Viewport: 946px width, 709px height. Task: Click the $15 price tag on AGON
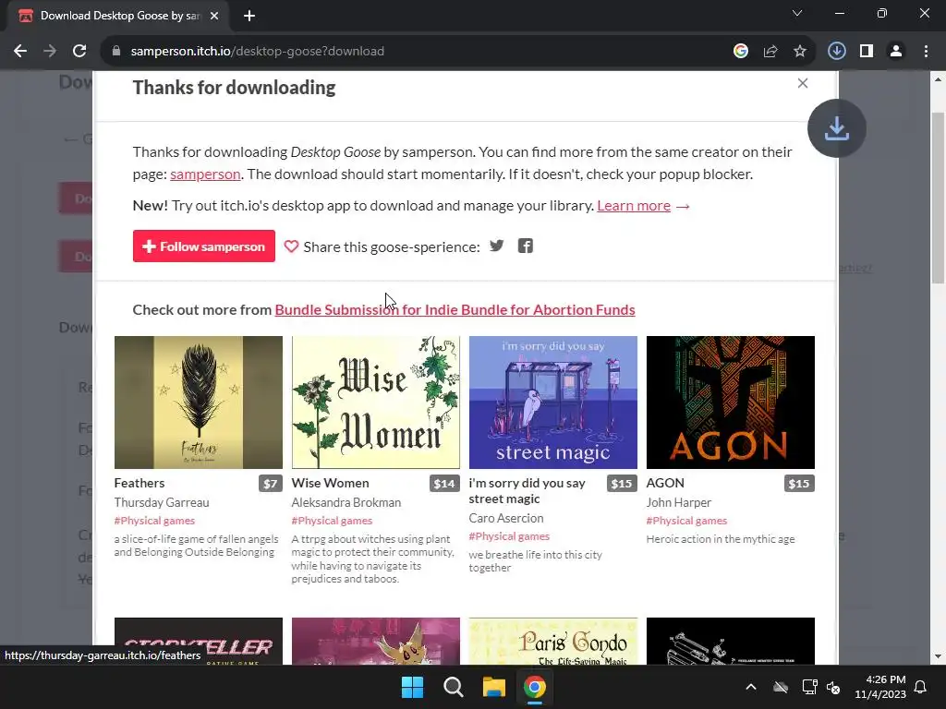[799, 484]
